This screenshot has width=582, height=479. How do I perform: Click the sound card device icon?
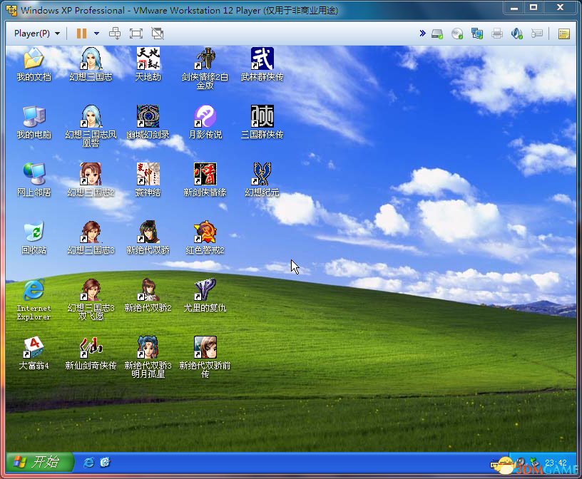[516, 34]
